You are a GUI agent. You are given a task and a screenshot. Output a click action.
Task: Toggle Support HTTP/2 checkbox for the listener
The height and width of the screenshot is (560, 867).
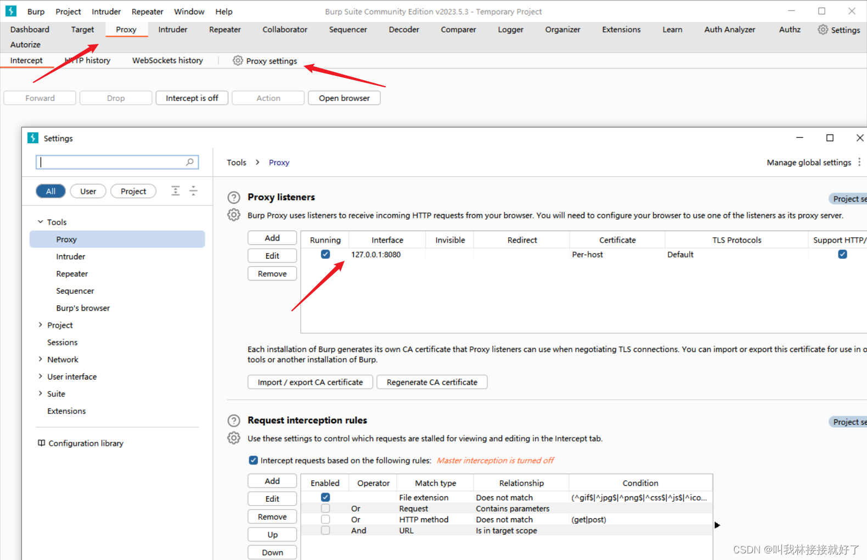pyautogui.click(x=843, y=254)
